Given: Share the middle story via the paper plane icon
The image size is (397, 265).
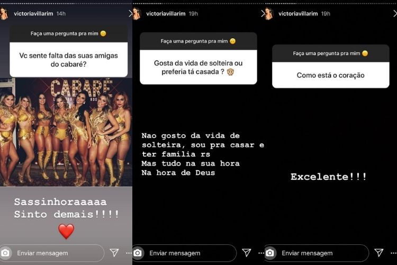Looking at the screenshot, I should coord(247,252).
